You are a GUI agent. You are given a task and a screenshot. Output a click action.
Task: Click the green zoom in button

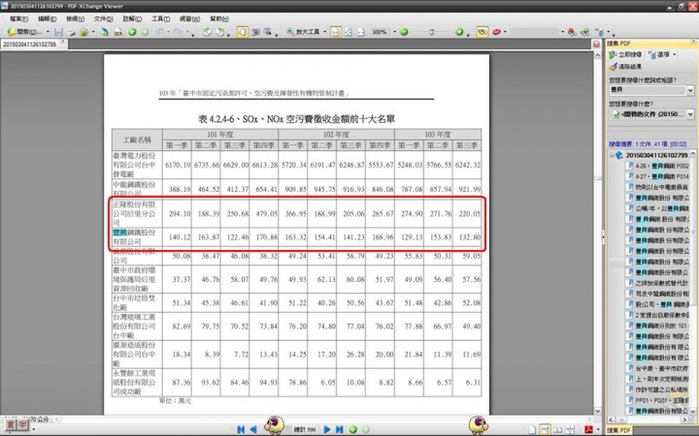point(459,32)
